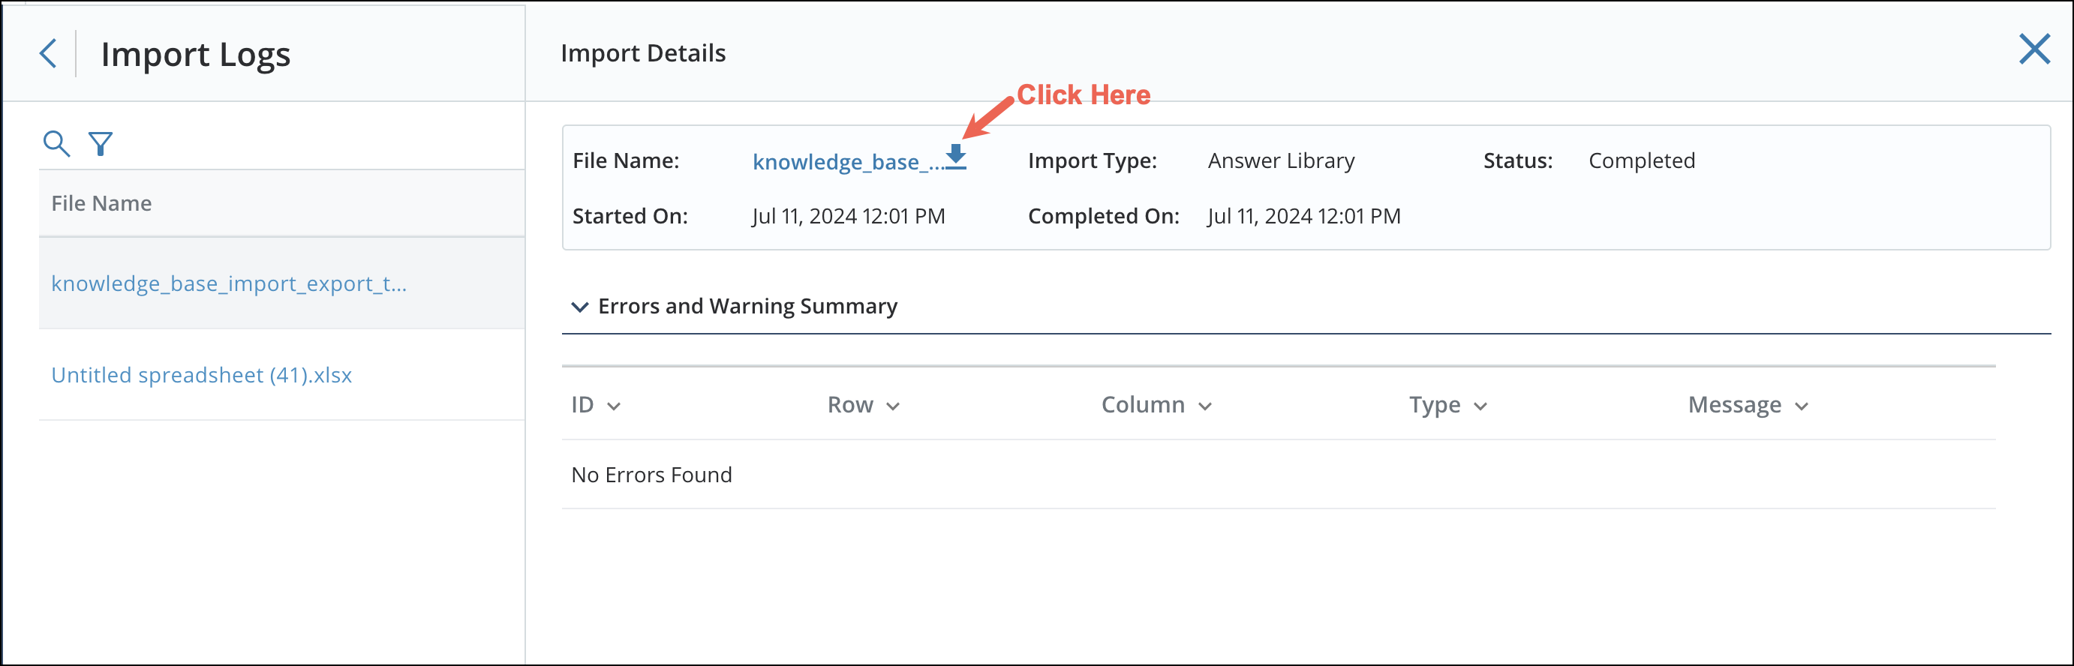Image resolution: width=2074 pixels, height=666 pixels.
Task: Sort by the ID column chevron
Action: (x=614, y=406)
